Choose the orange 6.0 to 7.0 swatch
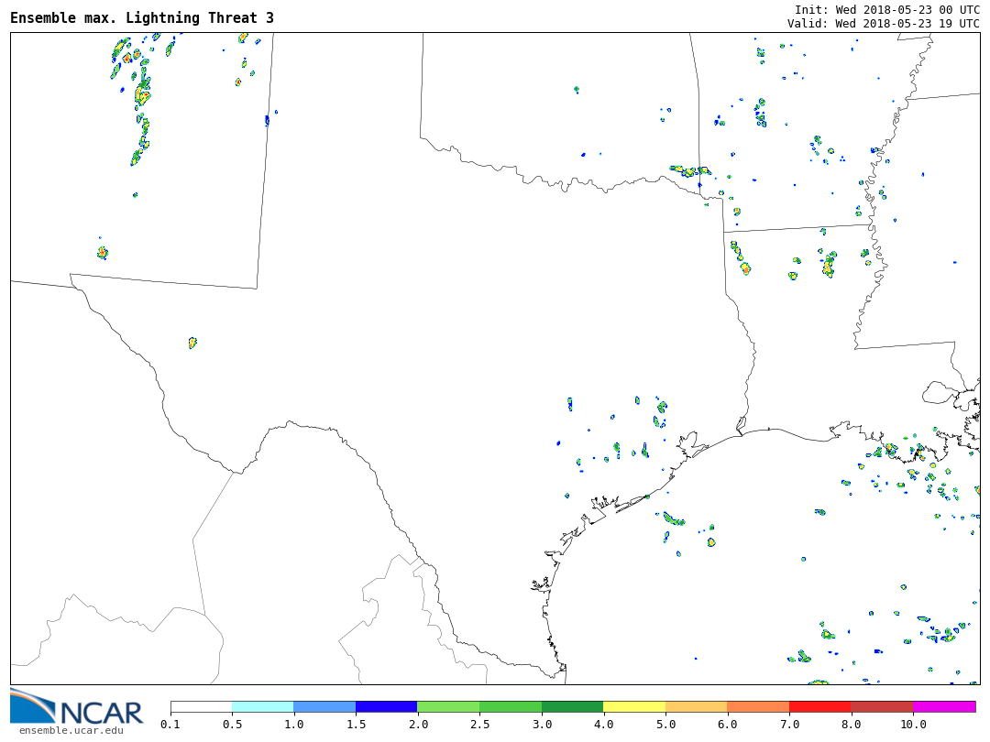Image resolution: width=990 pixels, height=742 pixels. point(758,707)
